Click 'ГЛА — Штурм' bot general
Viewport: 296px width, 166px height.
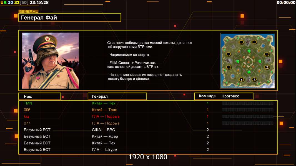[x=104, y=150]
